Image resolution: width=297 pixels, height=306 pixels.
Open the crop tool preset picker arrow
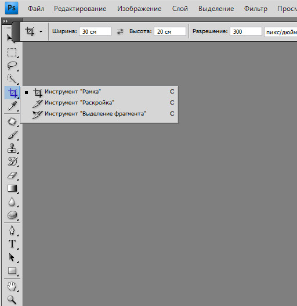pos(41,31)
